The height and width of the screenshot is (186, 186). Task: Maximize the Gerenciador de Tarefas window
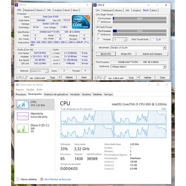158,84
